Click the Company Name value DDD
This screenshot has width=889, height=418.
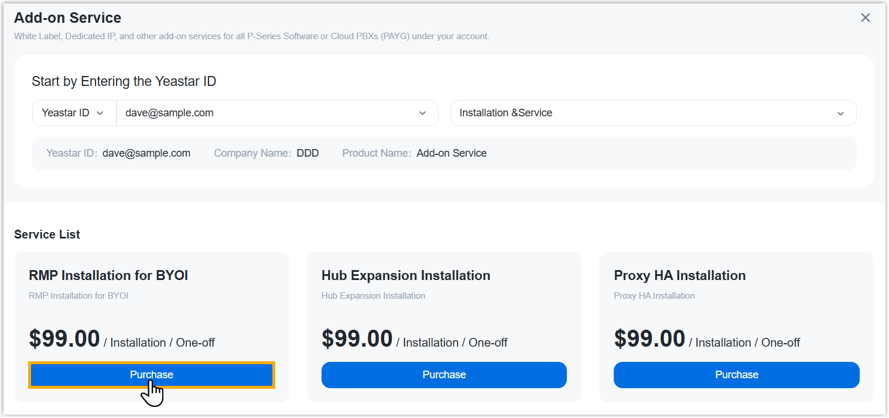[307, 153]
